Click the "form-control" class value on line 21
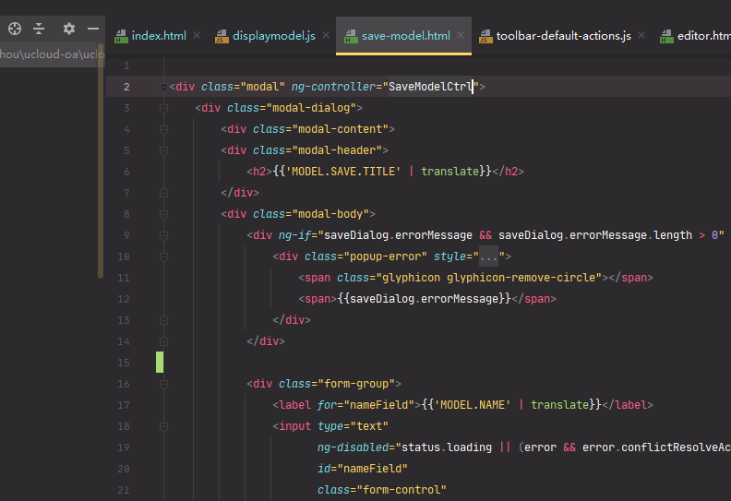This screenshot has height=501, width=731. click(x=401, y=490)
